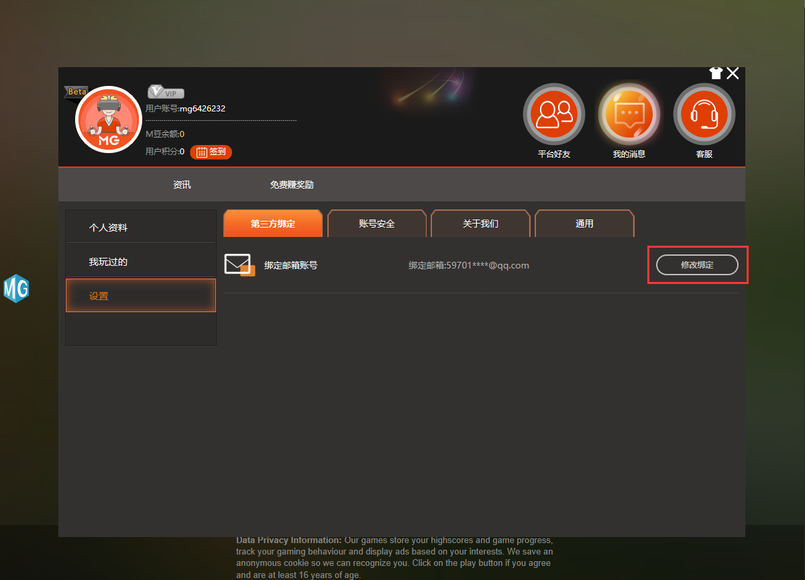
Task: Click the VIP badge icon
Action: tap(166, 93)
